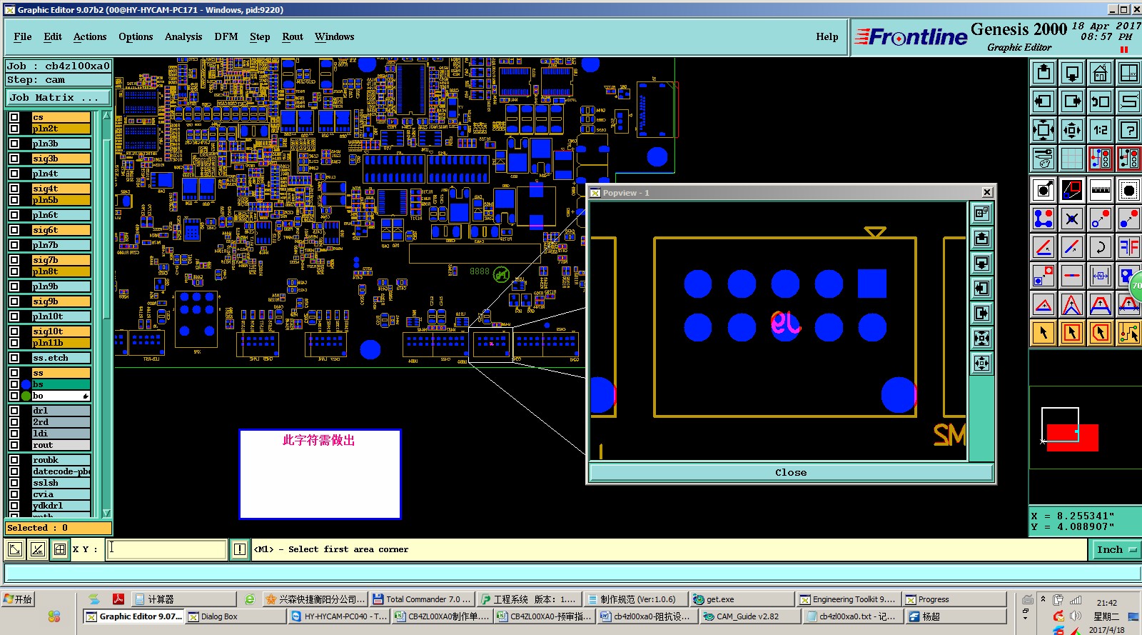The height and width of the screenshot is (635, 1142).
Task: Click the exclamation mark button beside XY field
Action: tap(240, 549)
